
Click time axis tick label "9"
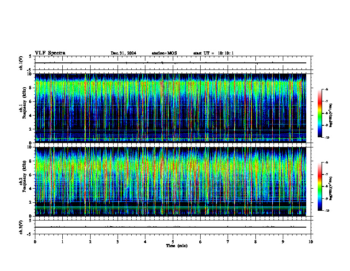tap(283, 242)
